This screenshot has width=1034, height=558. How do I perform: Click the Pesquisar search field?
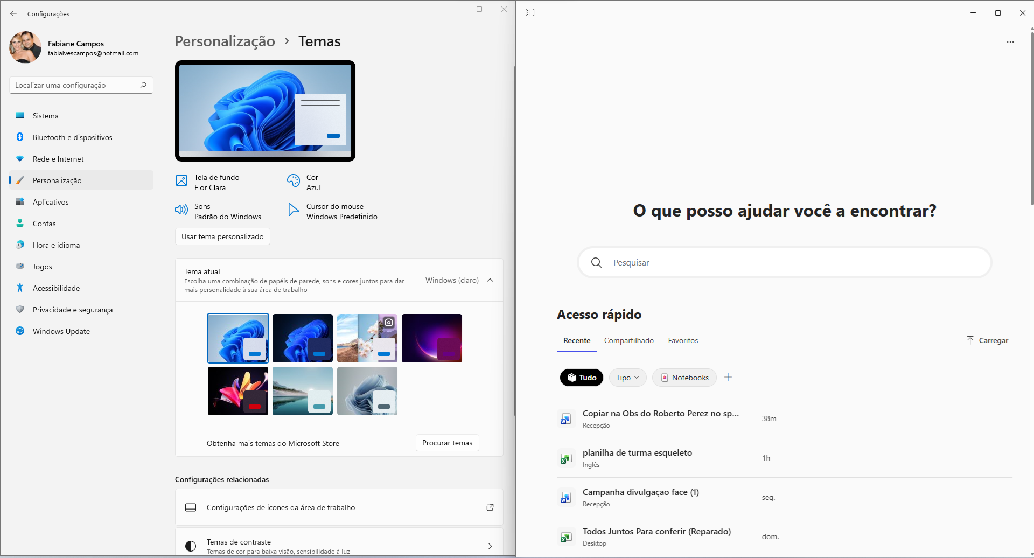pyautogui.click(x=785, y=262)
